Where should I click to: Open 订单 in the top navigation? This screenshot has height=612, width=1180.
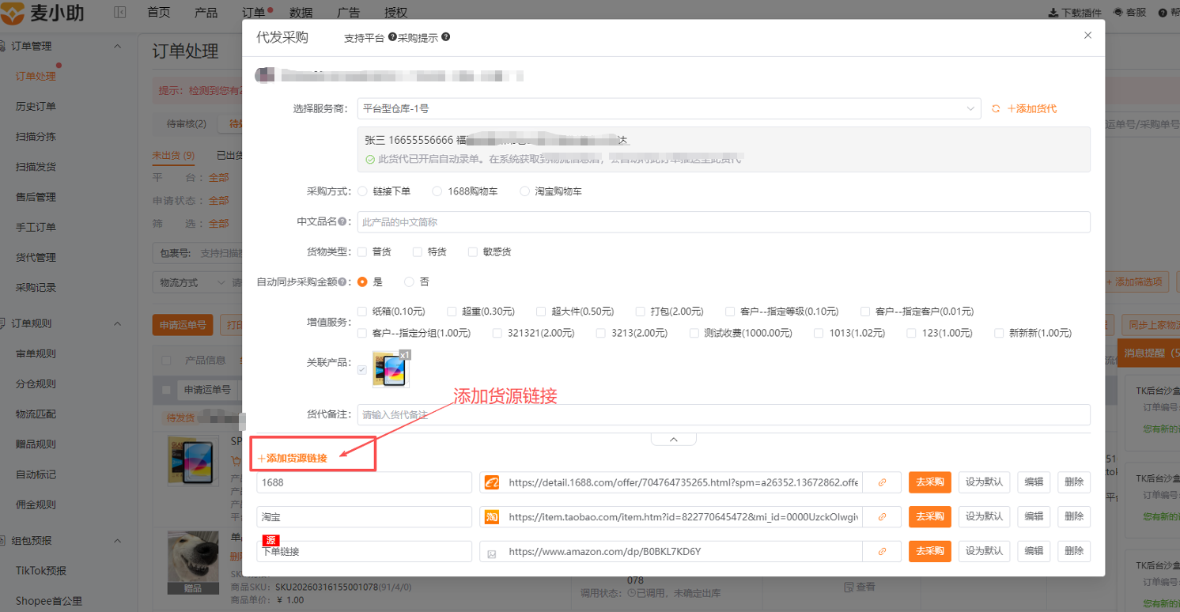point(254,13)
